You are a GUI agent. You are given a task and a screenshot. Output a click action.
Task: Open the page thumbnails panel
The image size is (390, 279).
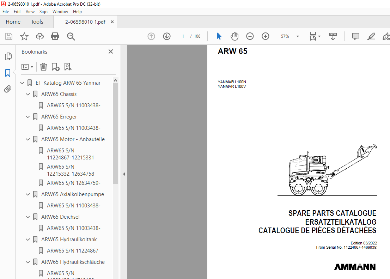[8, 56]
